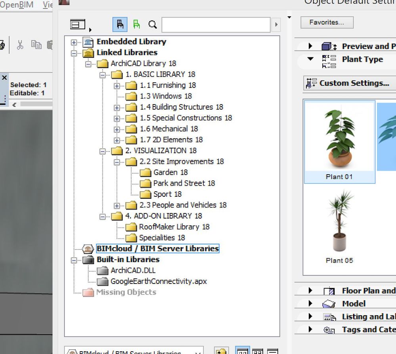Click the Built-in Libraries gray folder icon
Viewport: 396px width, 354px height.
(88, 260)
